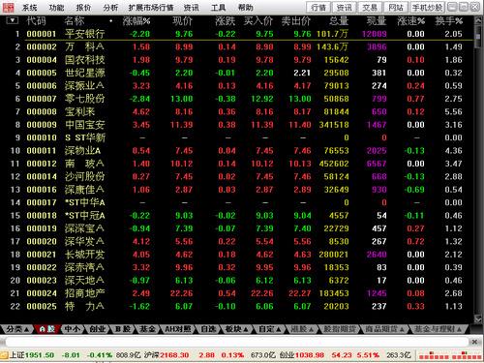
Task: Expand the 商品期货 tab dropdown
Action: [384, 329]
